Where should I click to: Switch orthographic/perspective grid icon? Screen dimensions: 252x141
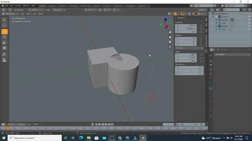tap(170, 47)
